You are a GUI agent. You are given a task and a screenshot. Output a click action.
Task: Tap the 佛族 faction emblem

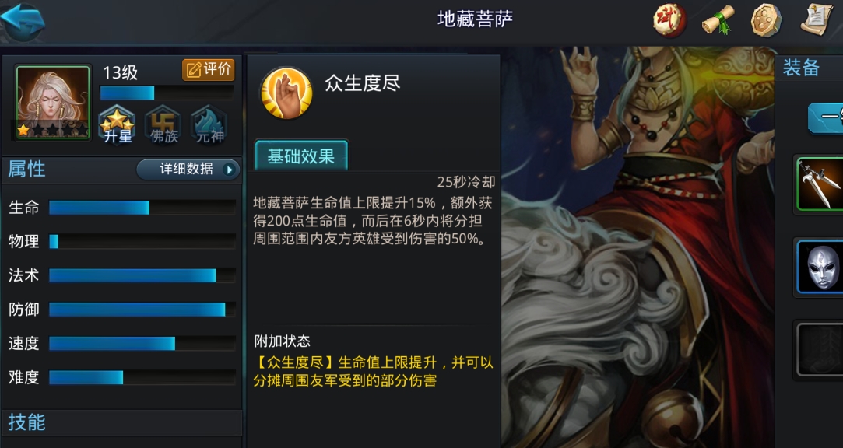click(163, 124)
